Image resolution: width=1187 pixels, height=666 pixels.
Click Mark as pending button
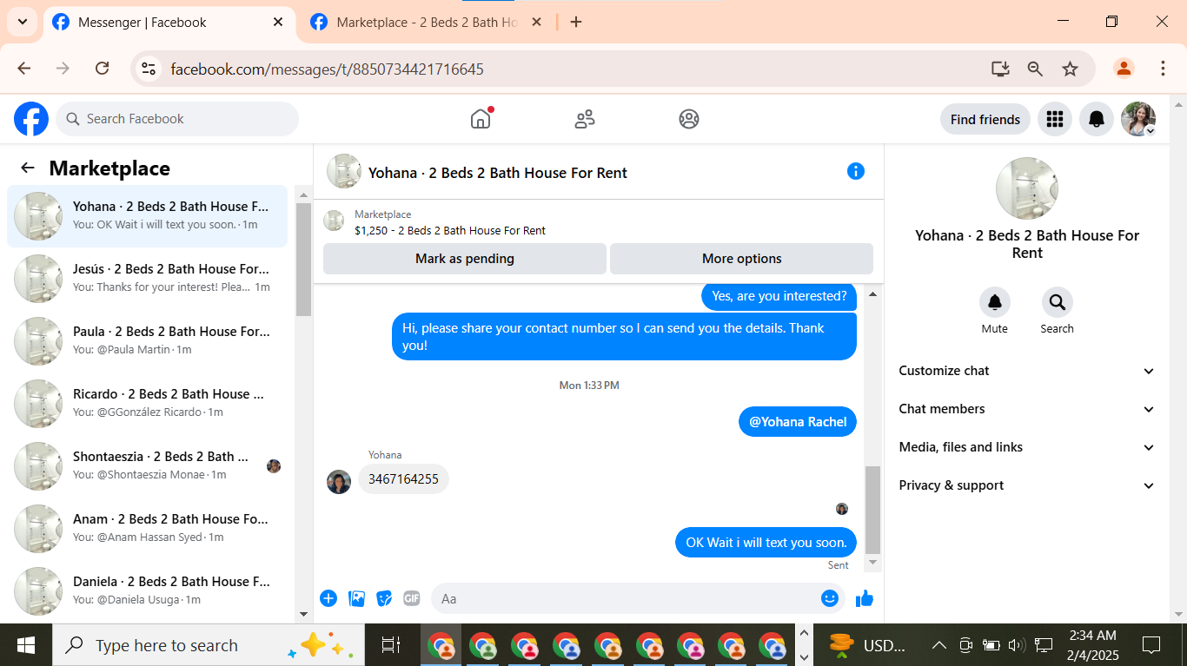(x=465, y=259)
